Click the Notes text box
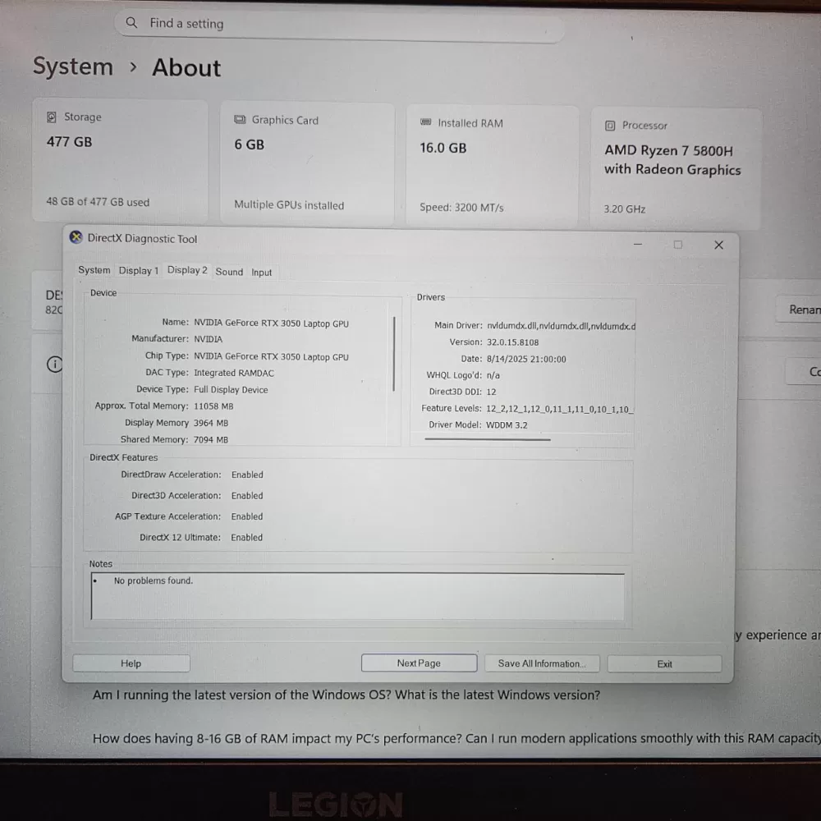Viewport: 821px width, 821px height. 358,596
